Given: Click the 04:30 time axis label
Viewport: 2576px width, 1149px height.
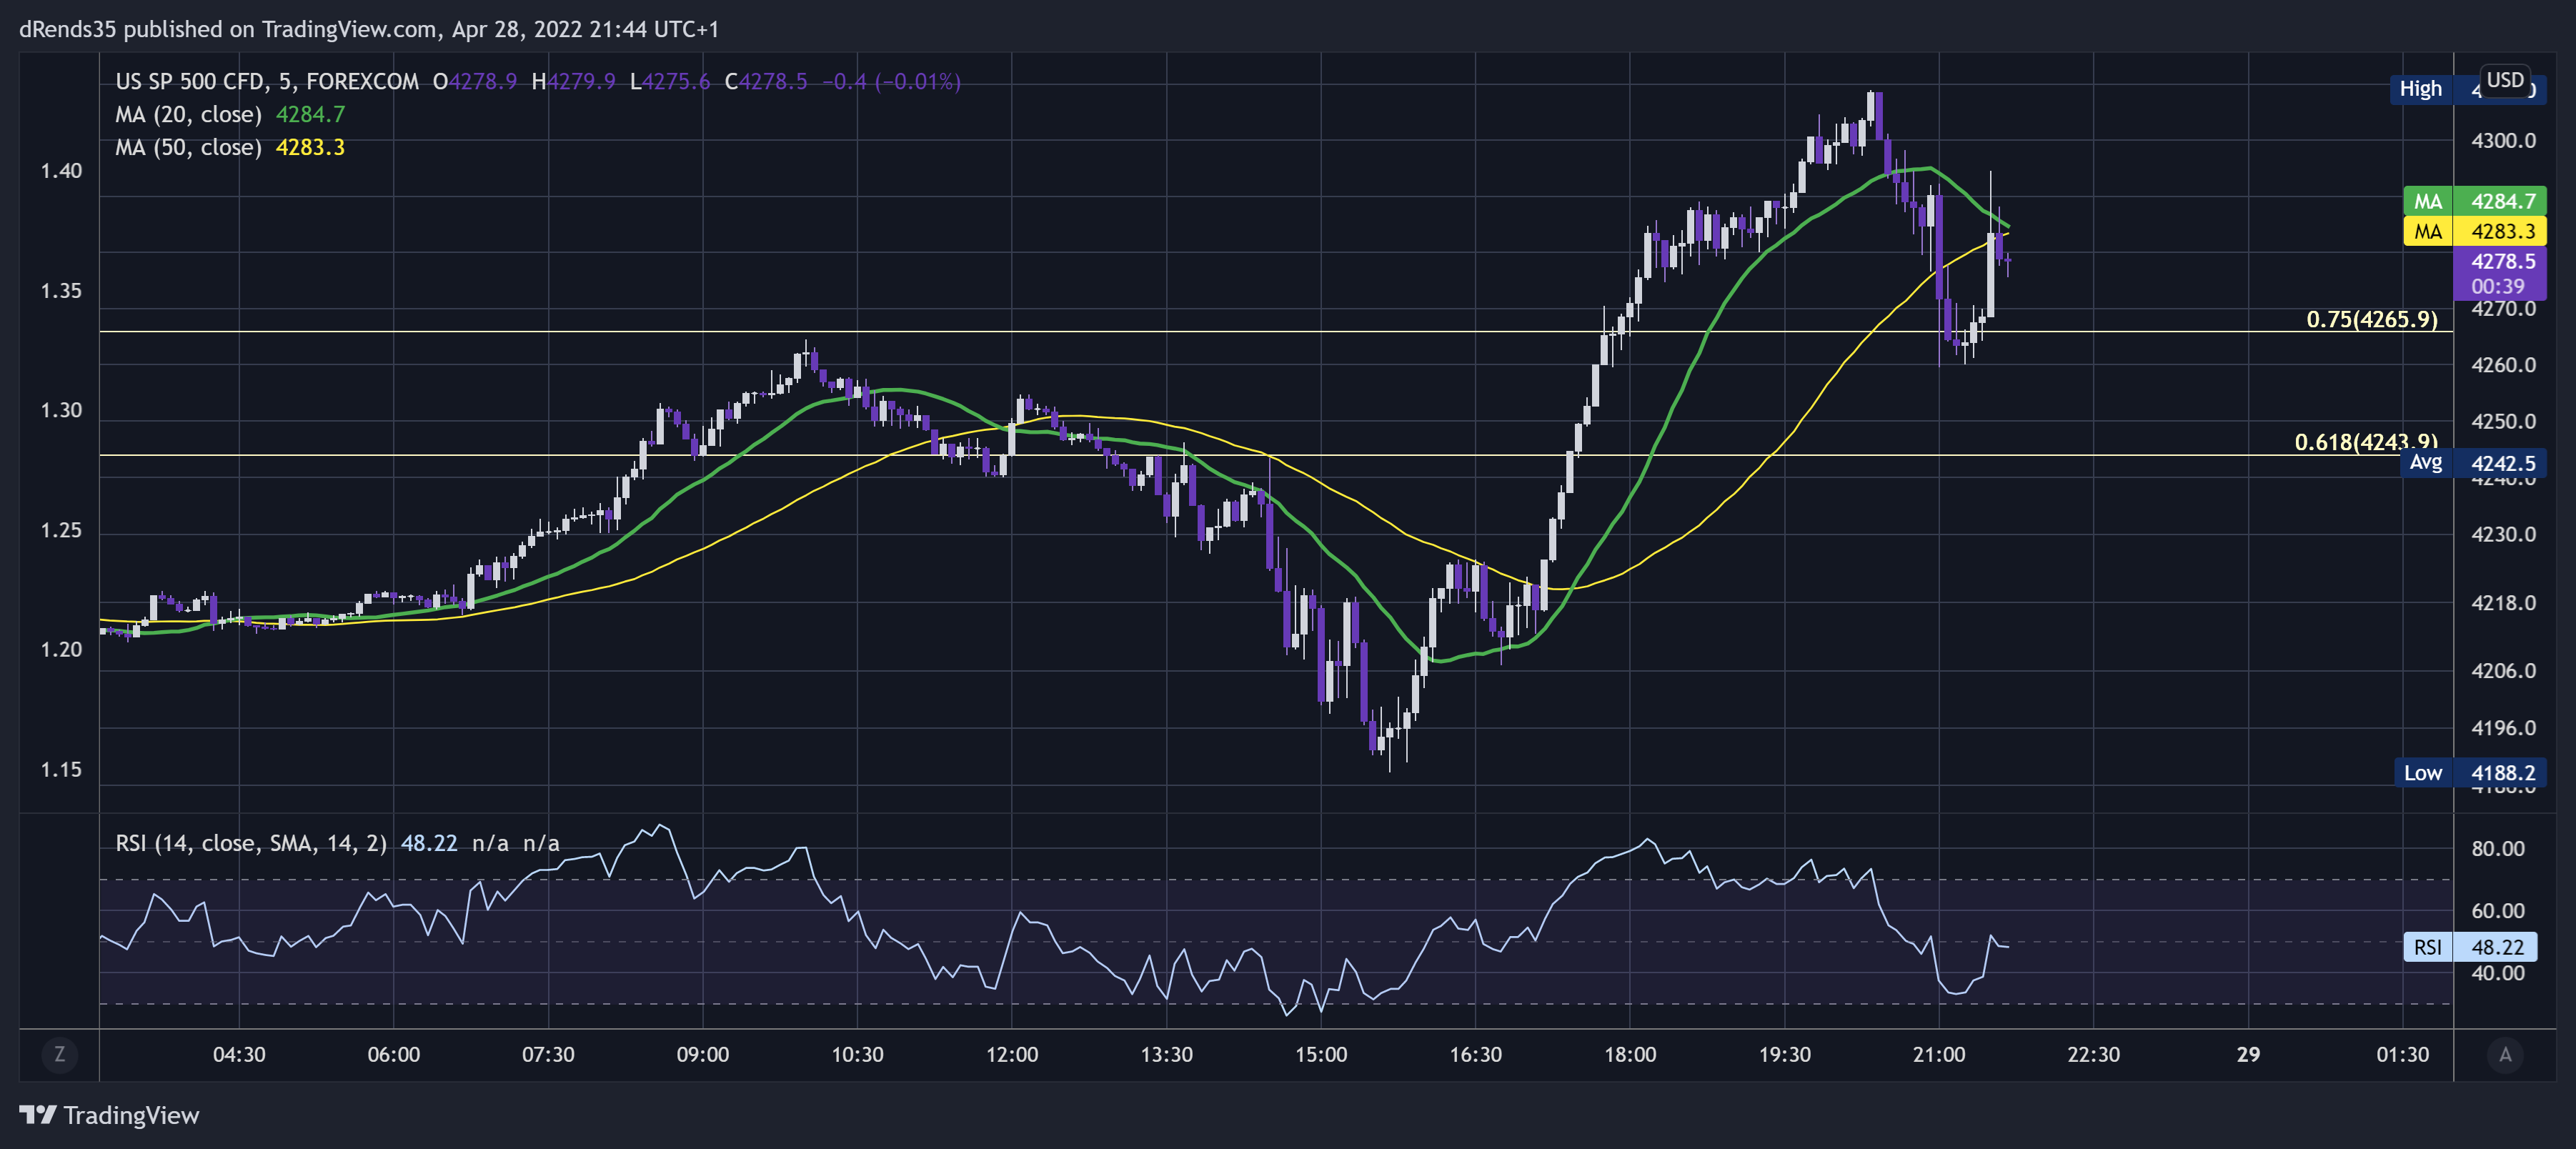Looking at the screenshot, I should pyautogui.click(x=239, y=1054).
